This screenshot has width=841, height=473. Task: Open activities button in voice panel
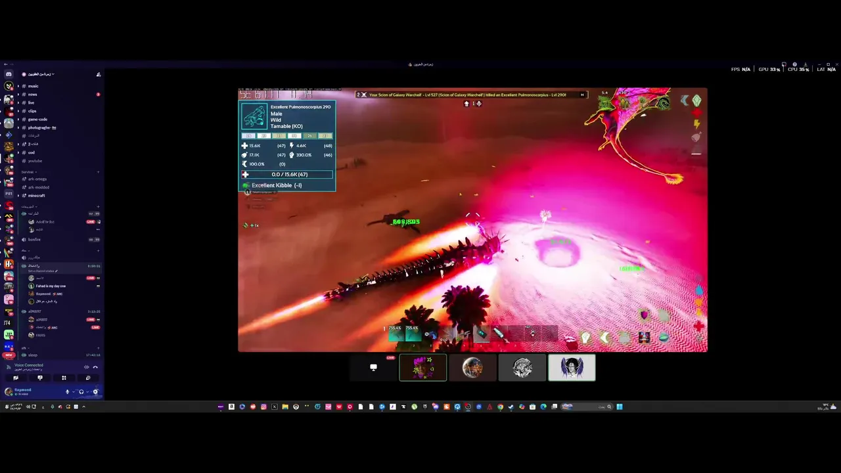64,378
